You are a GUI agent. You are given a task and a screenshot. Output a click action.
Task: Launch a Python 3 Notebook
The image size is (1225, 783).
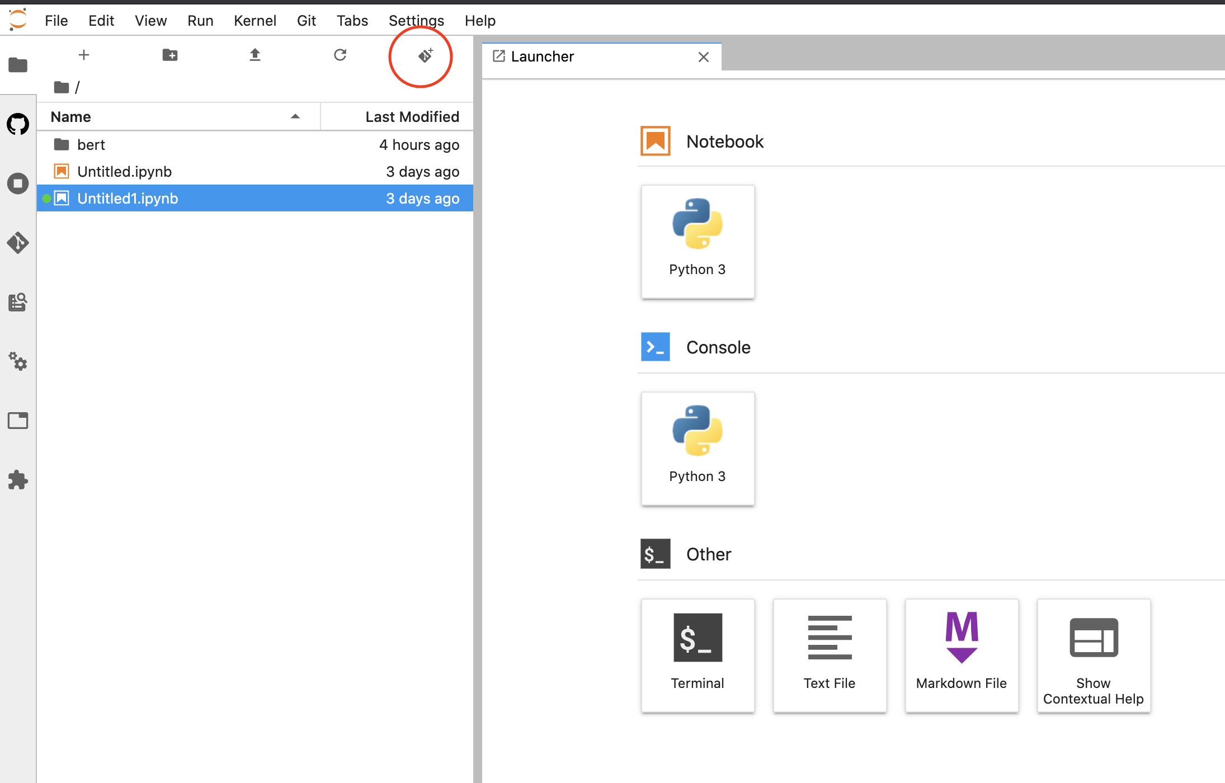pyautogui.click(x=698, y=242)
